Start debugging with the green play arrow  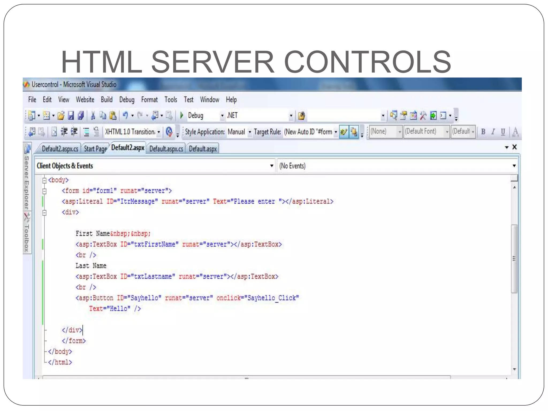click(x=182, y=115)
